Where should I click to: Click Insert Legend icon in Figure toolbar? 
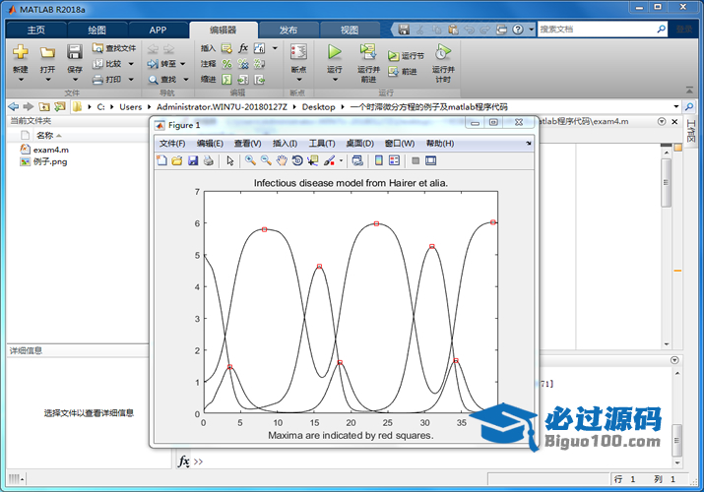point(394,160)
